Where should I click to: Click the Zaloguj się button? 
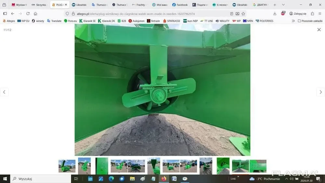coord(297,14)
